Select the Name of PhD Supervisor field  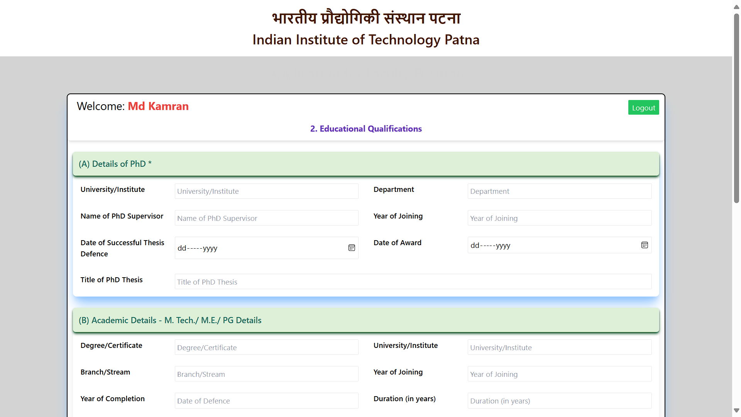point(266,218)
